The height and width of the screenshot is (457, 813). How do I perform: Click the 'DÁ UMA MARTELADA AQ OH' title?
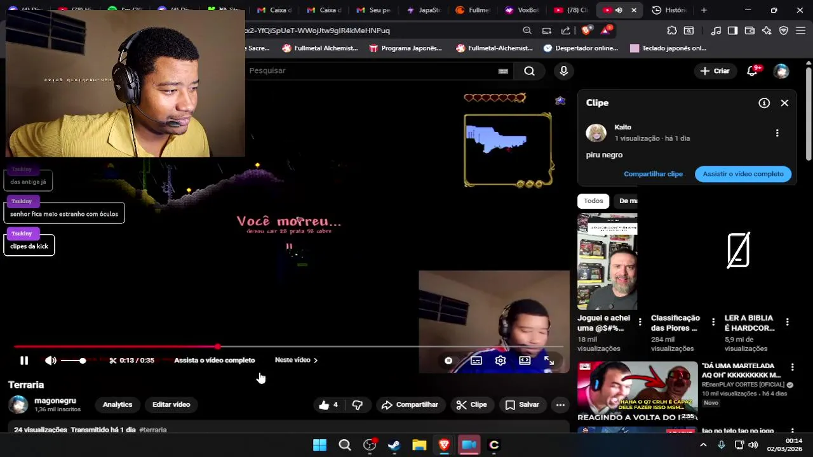pyautogui.click(x=741, y=370)
